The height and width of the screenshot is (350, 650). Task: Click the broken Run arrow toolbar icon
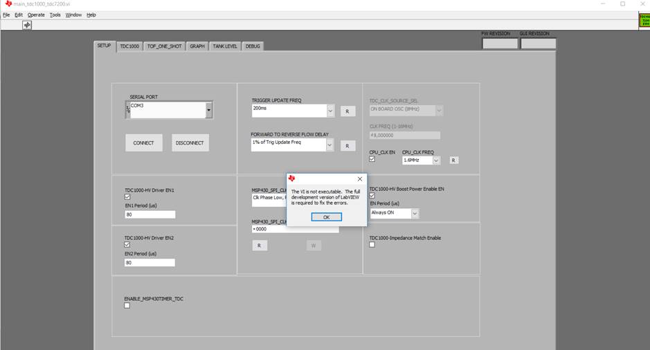coord(27,26)
